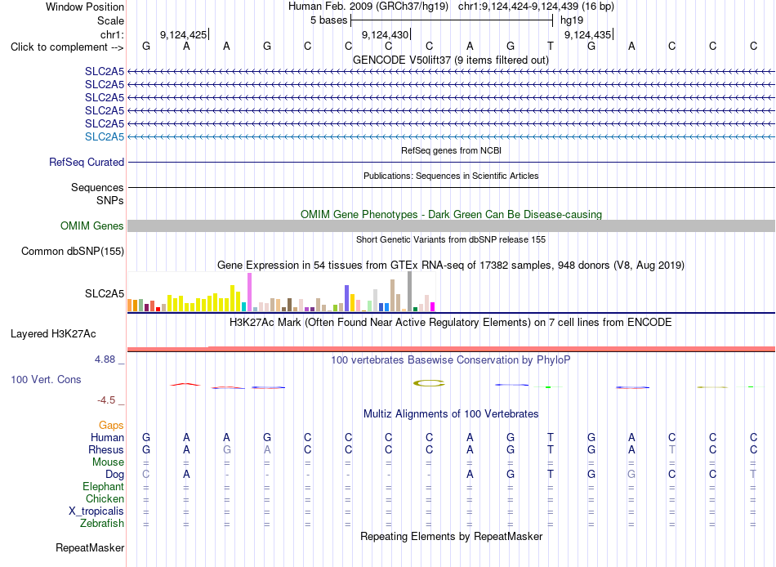Open 'Publications: Sequences in Scientific Articles' title

(x=451, y=176)
